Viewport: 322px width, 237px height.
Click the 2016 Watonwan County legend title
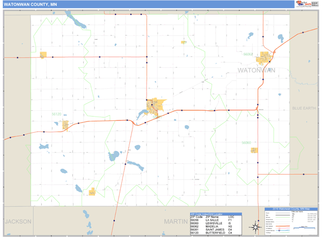[x=290, y=209]
